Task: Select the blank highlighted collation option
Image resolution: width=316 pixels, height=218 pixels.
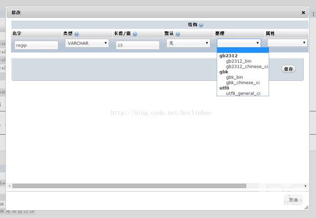Action: click(243, 50)
